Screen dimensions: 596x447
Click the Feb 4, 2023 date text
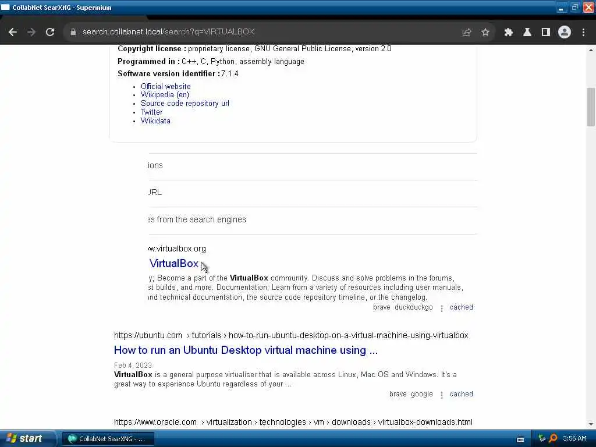click(133, 366)
